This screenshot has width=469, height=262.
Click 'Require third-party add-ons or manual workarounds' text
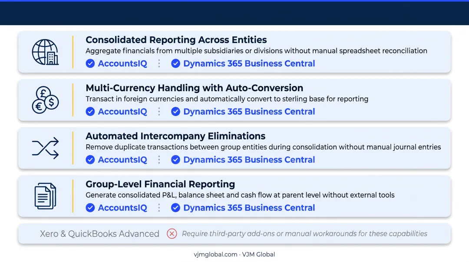tap(304, 234)
